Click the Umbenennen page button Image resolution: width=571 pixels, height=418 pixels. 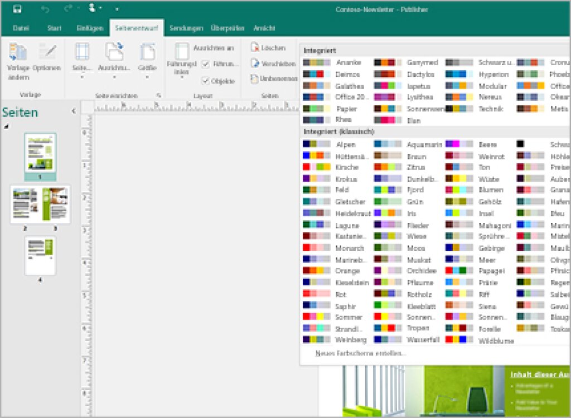coord(274,78)
